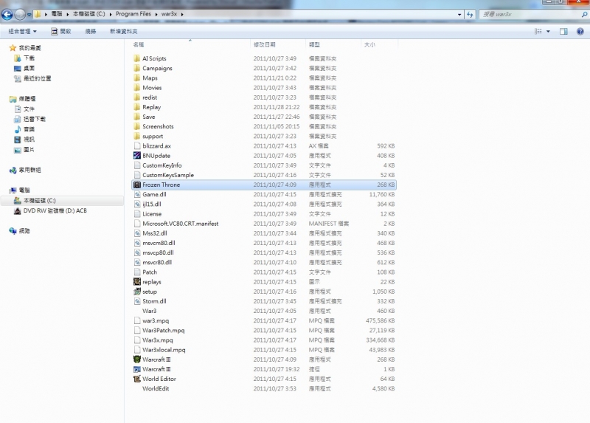
Task: Select the Maps folder icon
Action: coord(137,78)
